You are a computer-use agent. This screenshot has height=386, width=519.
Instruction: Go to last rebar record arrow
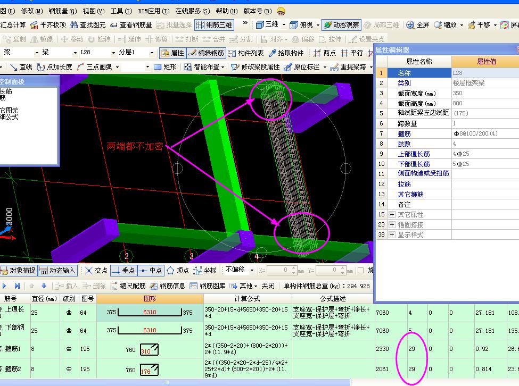17,286
